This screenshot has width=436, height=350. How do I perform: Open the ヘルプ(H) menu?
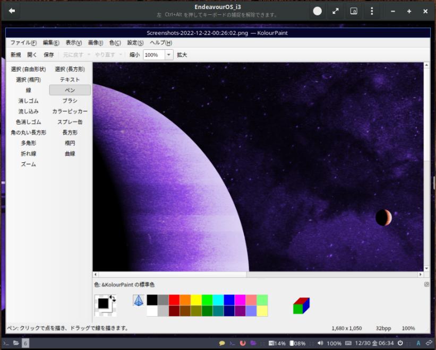tap(161, 43)
